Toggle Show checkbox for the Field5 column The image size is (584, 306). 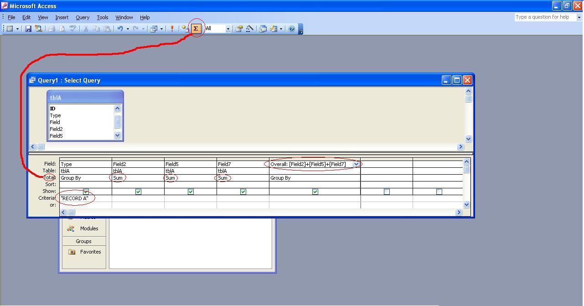click(191, 192)
